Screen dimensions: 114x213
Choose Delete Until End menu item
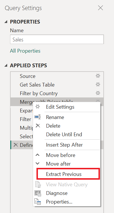tap(67, 135)
